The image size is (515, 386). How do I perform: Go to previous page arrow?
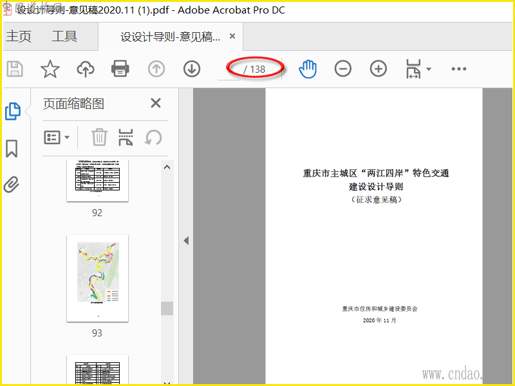tap(156, 69)
